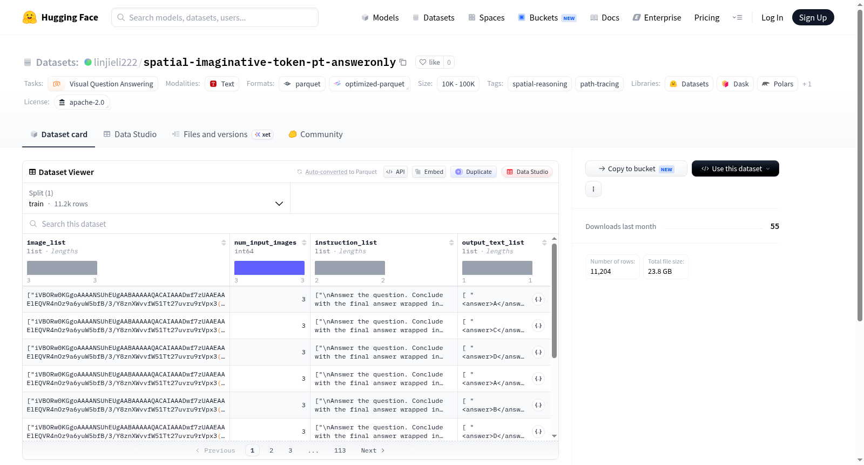Image resolution: width=864 pixels, height=465 pixels.
Task: Switch to the Dataset card tab
Action: coord(59,134)
